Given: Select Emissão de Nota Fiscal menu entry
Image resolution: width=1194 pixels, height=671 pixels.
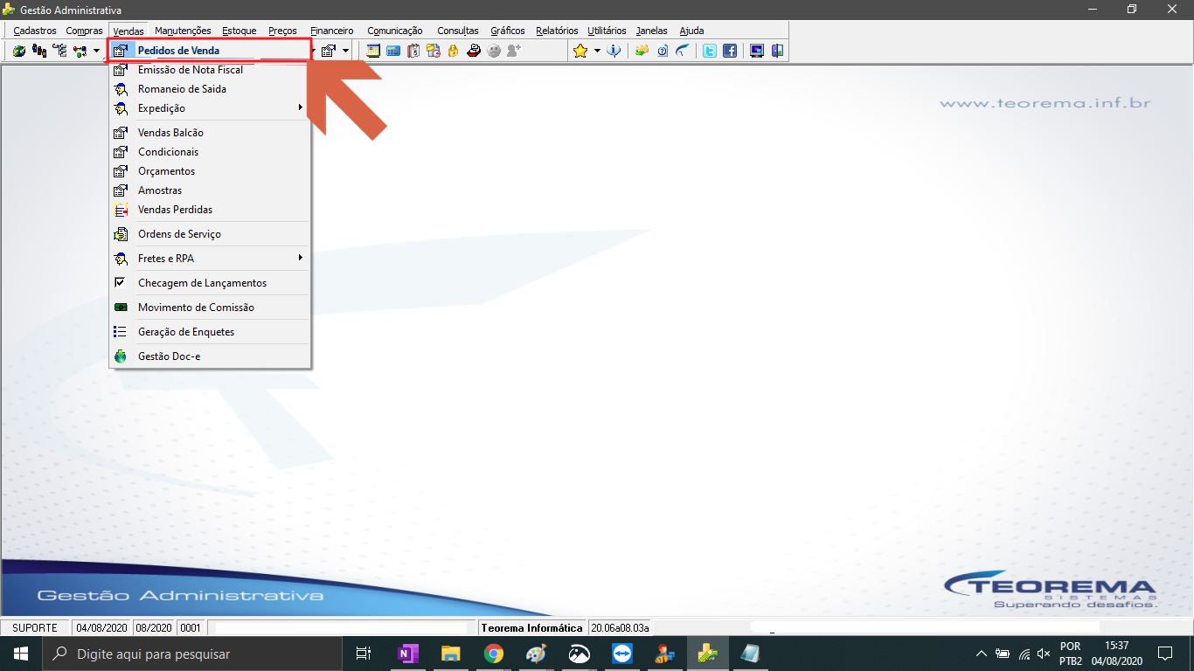Looking at the screenshot, I should 210,70.
